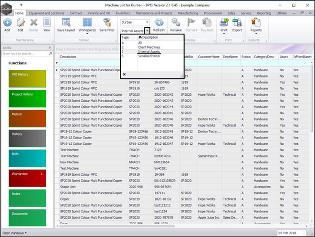Click the horizontal scrollbar of the grid

click(117, 226)
